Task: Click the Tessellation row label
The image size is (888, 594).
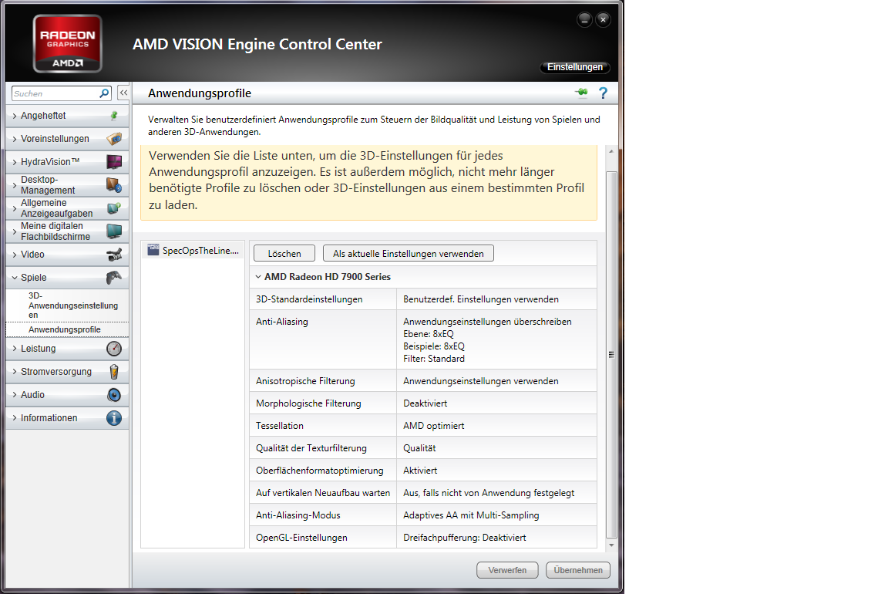Action: point(280,426)
